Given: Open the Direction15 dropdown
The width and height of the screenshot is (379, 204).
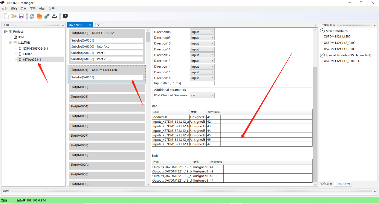Looking at the screenshot, I should [202, 72].
